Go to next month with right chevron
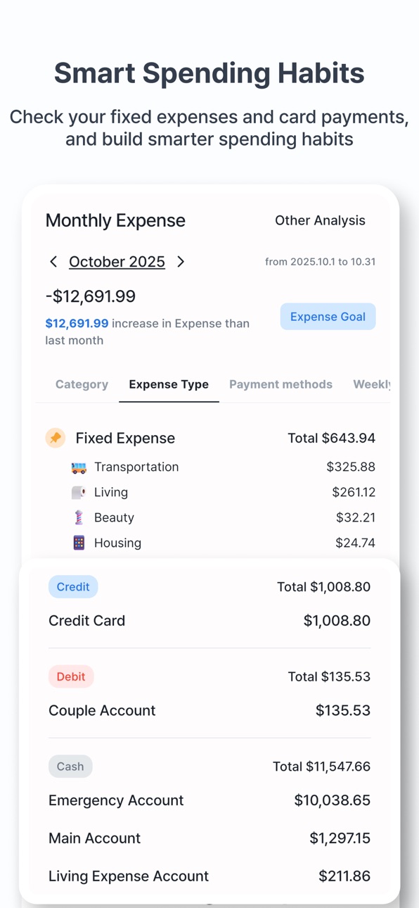 pyautogui.click(x=181, y=262)
